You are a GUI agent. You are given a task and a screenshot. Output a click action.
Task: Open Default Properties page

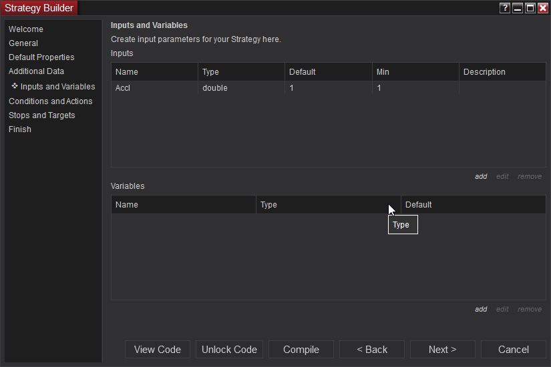pyautogui.click(x=41, y=57)
